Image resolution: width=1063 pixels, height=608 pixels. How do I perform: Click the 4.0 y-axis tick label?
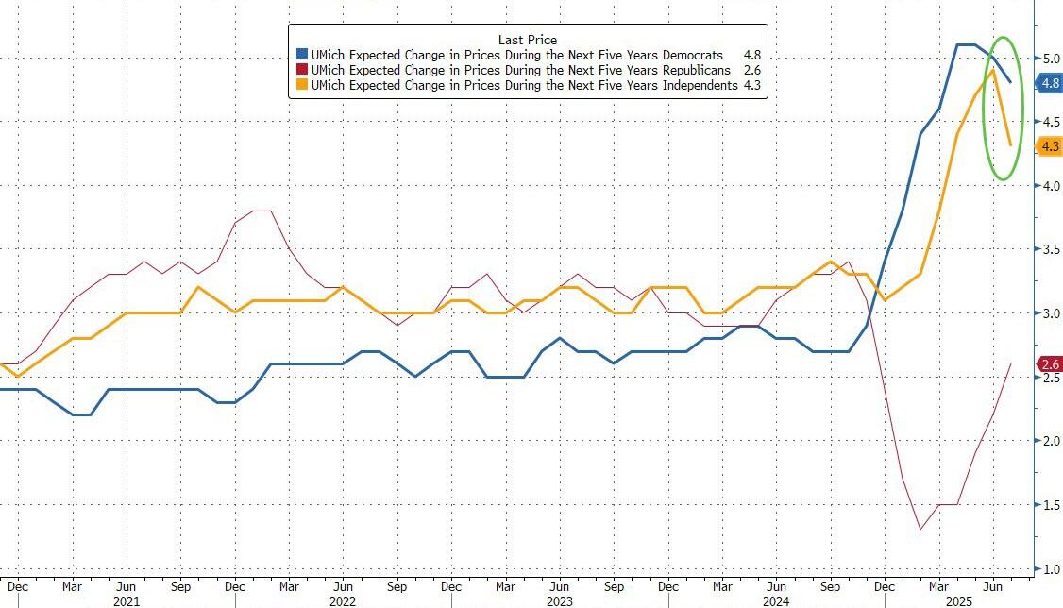tap(1048, 186)
